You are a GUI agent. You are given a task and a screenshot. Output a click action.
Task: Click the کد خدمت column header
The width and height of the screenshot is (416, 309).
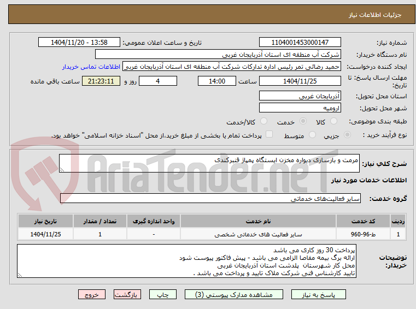[363, 221]
